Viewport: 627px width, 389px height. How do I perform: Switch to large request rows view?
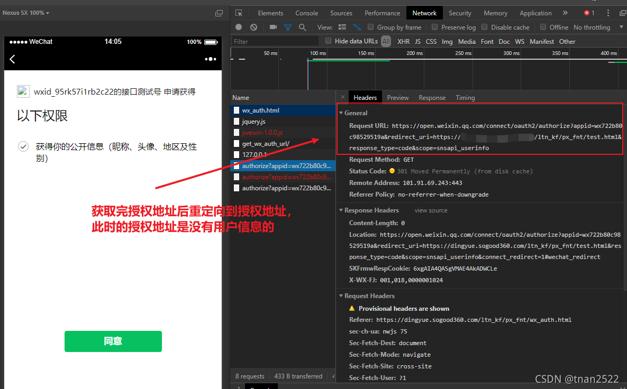pyautogui.click(x=342, y=27)
